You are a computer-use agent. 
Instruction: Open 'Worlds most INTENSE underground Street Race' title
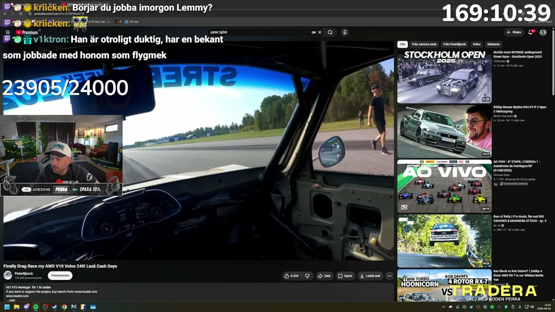(518, 54)
